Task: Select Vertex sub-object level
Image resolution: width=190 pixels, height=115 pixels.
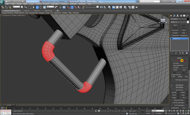Action: [x=174, y=61]
